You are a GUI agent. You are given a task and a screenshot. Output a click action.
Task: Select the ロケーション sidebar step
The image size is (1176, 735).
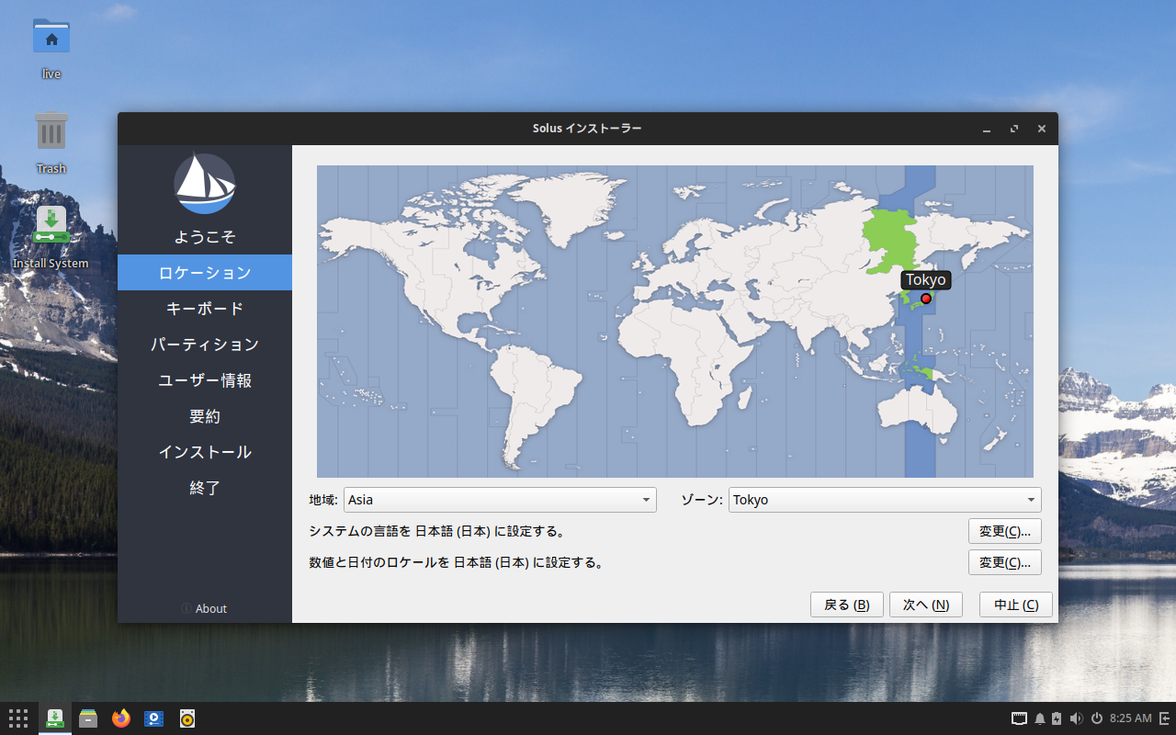(205, 273)
